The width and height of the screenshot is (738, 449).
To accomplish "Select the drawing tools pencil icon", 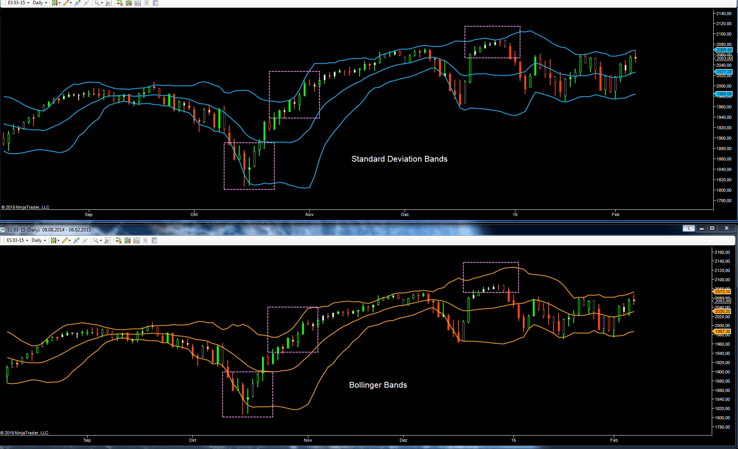I will (66, 3).
